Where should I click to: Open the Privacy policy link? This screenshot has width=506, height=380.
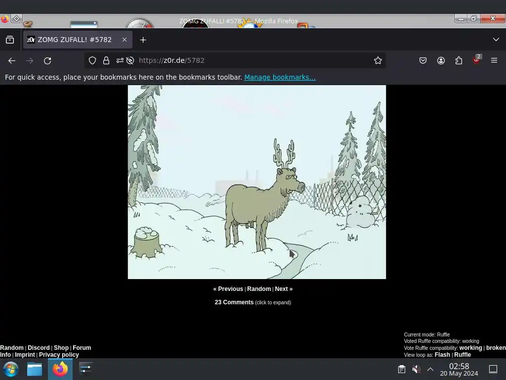59,354
